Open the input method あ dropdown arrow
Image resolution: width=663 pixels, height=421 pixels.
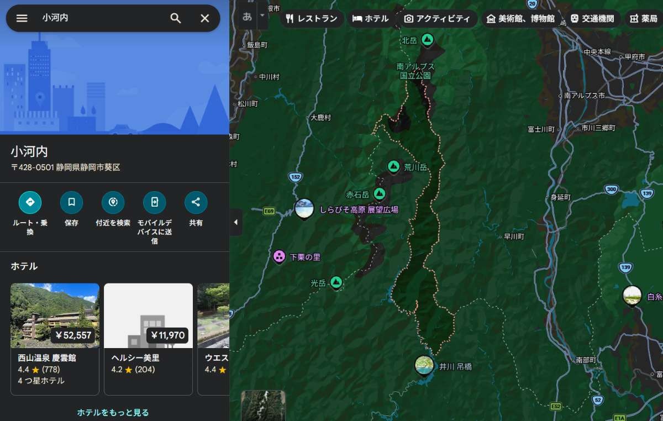(262, 18)
